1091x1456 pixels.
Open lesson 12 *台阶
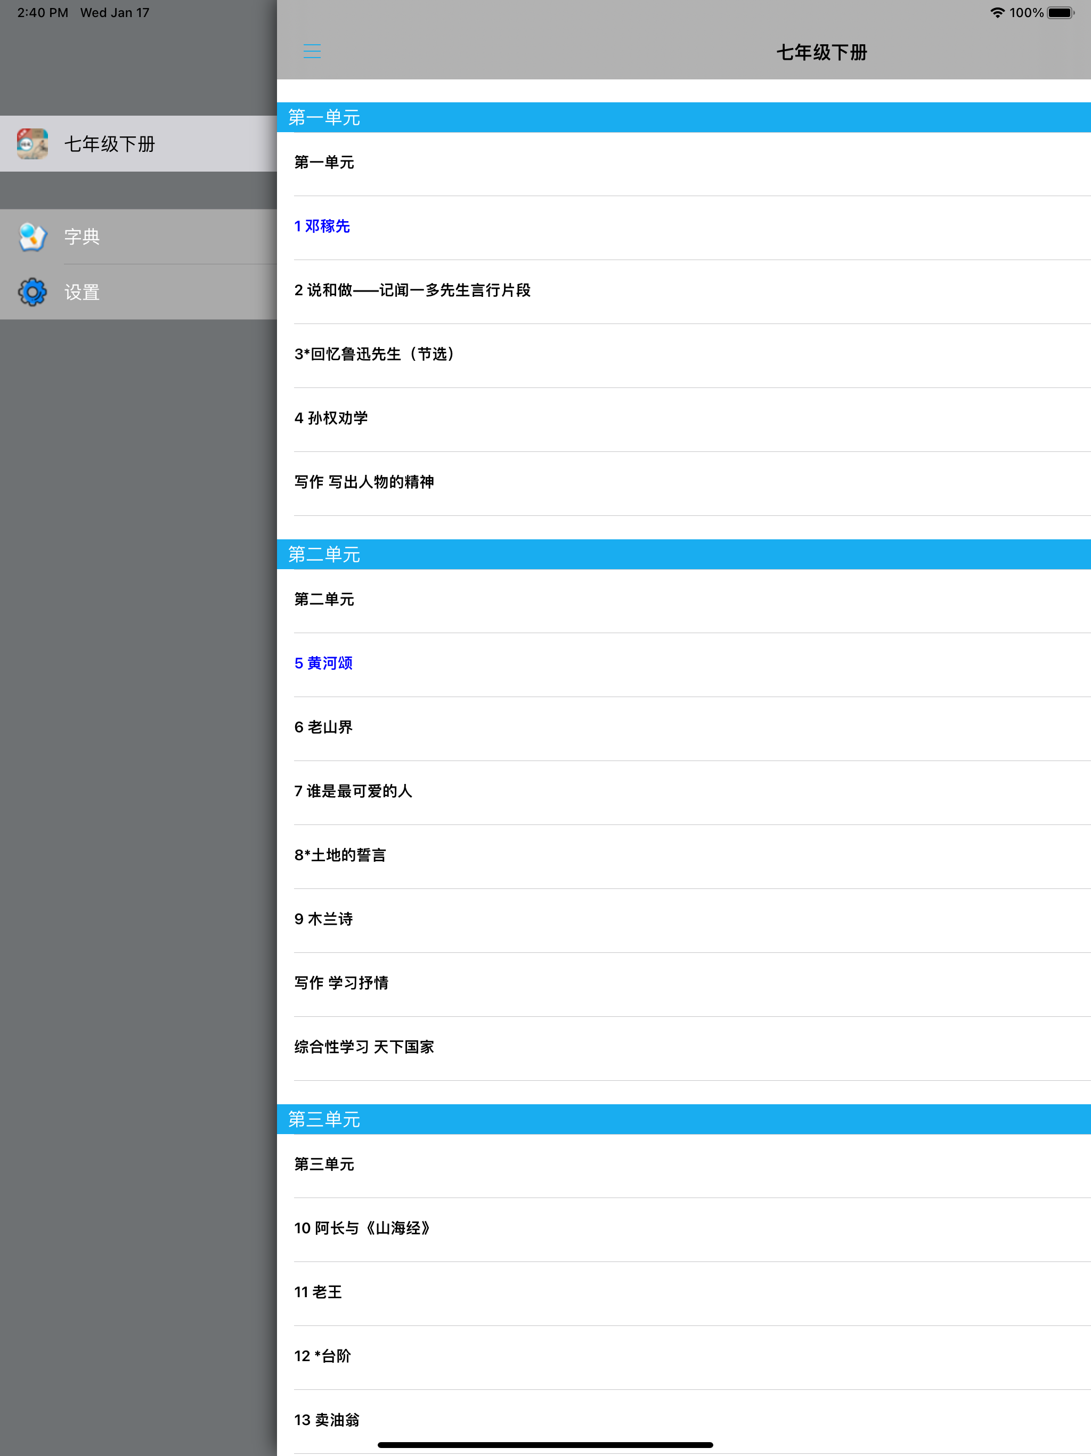[683, 1357]
